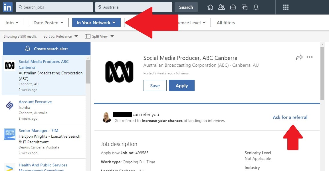
Task: Open the Jobs briefcase icon
Action: 233,7
